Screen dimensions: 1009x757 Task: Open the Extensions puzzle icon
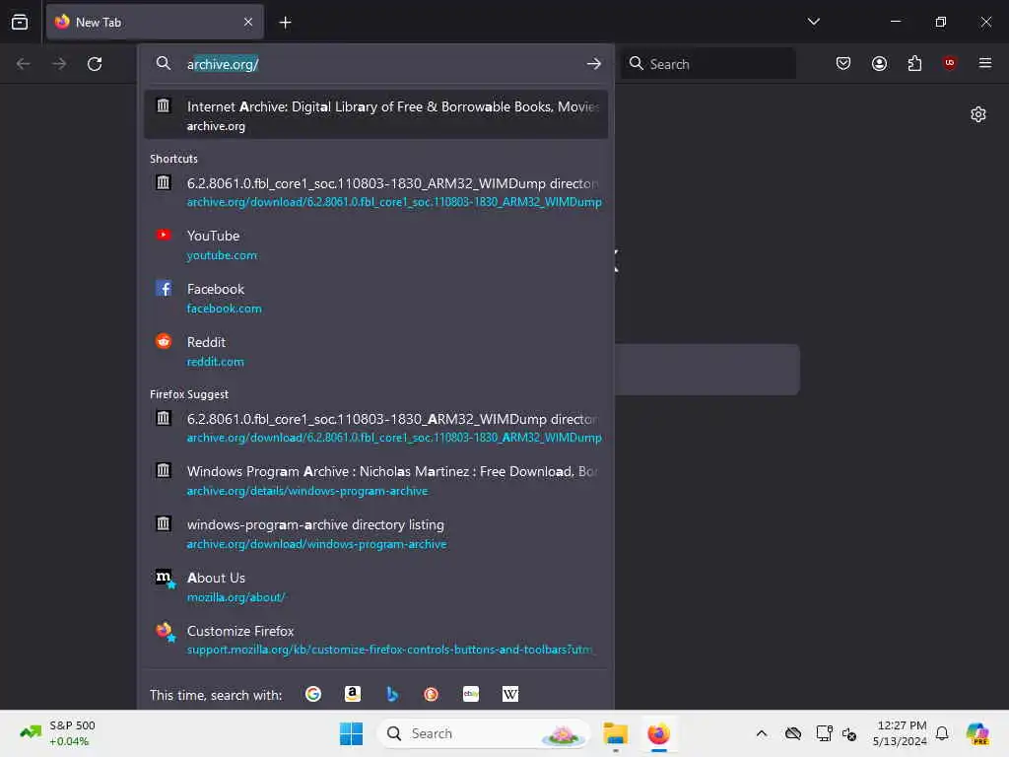point(914,63)
